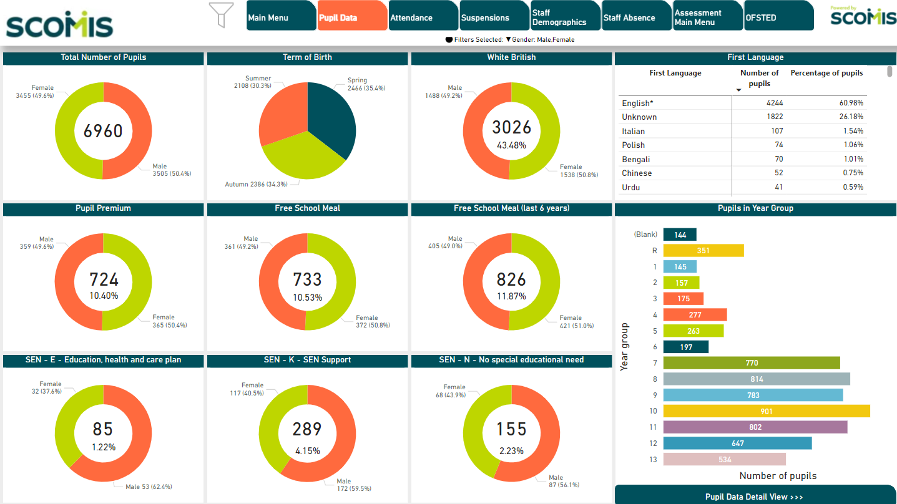Click the Powered by SCOMIS logo

863,16
